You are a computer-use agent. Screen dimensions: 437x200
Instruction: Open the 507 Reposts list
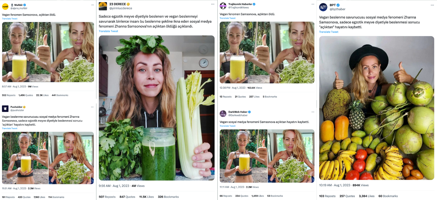(107, 197)
